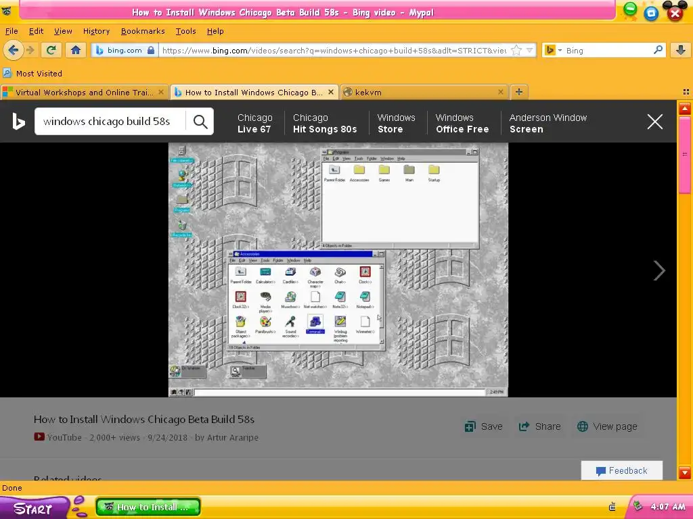Open the Feedback button
693x519 pixels.
[x=621, y=470]
